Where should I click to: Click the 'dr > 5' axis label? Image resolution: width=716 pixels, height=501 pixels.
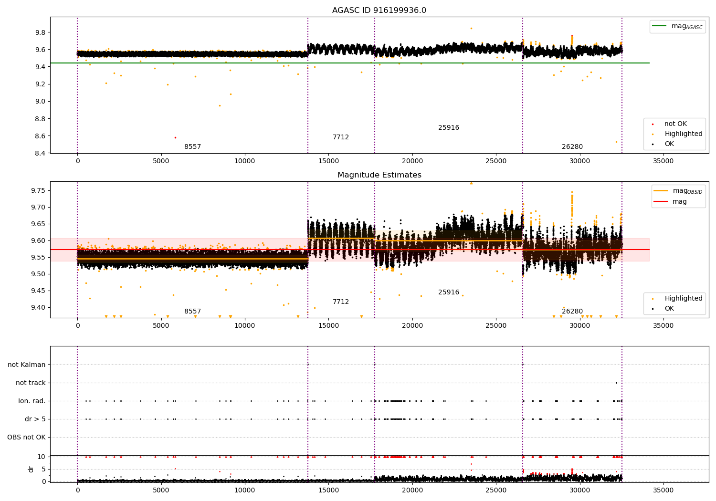35,419
